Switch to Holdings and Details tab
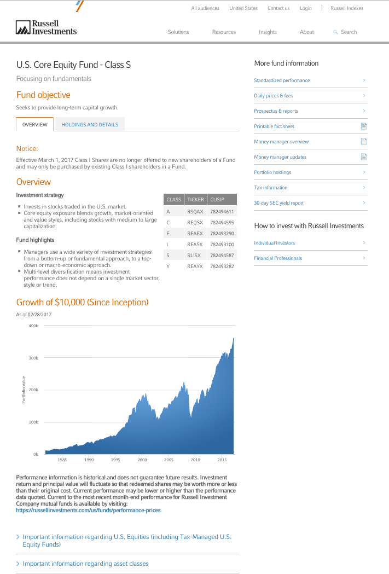Viewport: 389px width, 574px height. 90,125
